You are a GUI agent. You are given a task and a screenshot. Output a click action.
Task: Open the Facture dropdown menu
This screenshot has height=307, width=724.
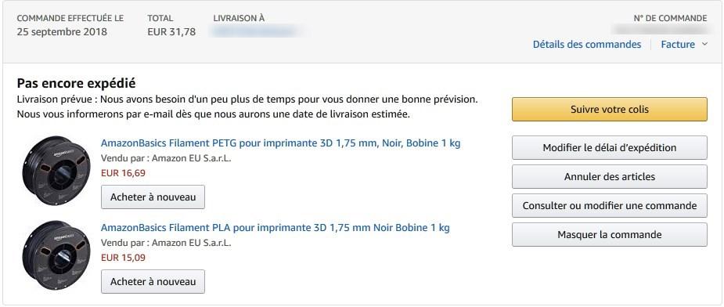coord(684,45)
